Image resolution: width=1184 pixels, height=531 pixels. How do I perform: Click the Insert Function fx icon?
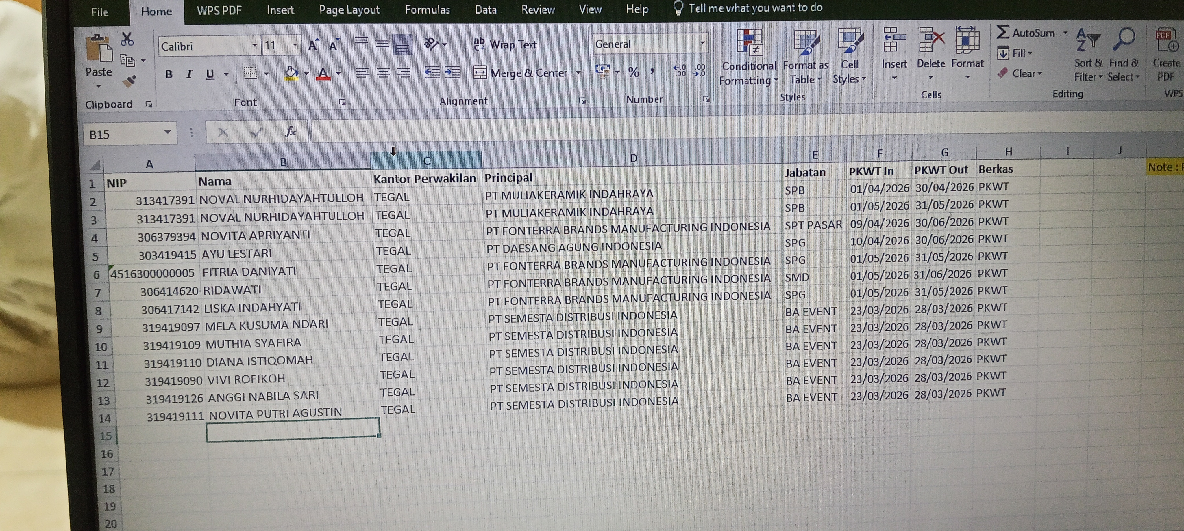[x=290, y=132]
